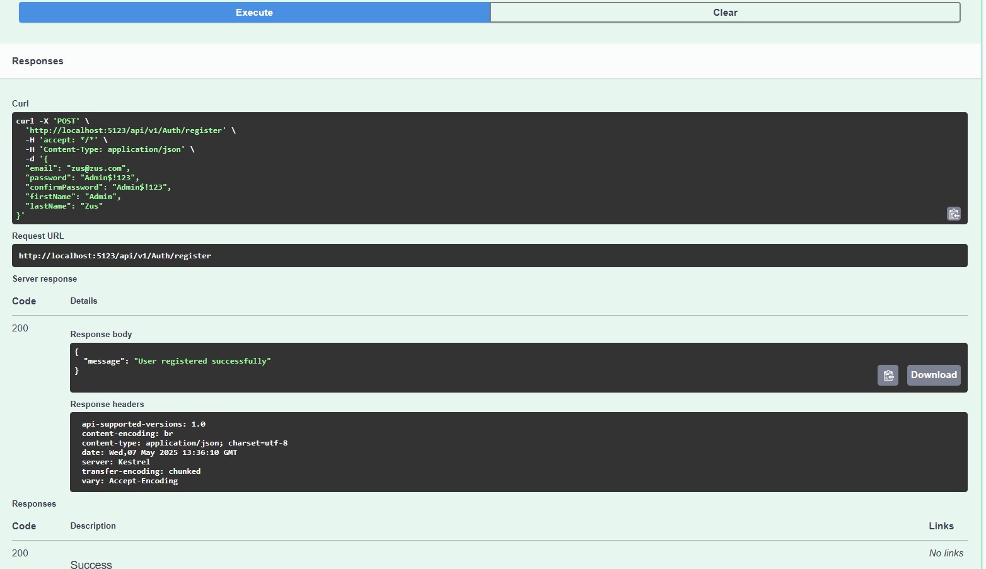This screenshot has width=986, height=569.
Task: Click the "email": "zus@zus.com" line
Action: [78, 168]
